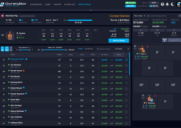Add Starling Marte with plus icon
181x128 pixels.
pyautogui.click(x=126, y=83)
